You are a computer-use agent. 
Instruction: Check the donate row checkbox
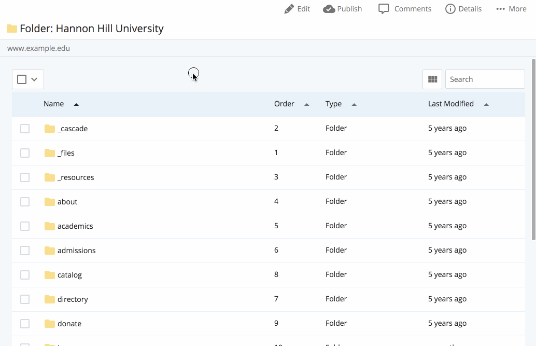(25, 323)
